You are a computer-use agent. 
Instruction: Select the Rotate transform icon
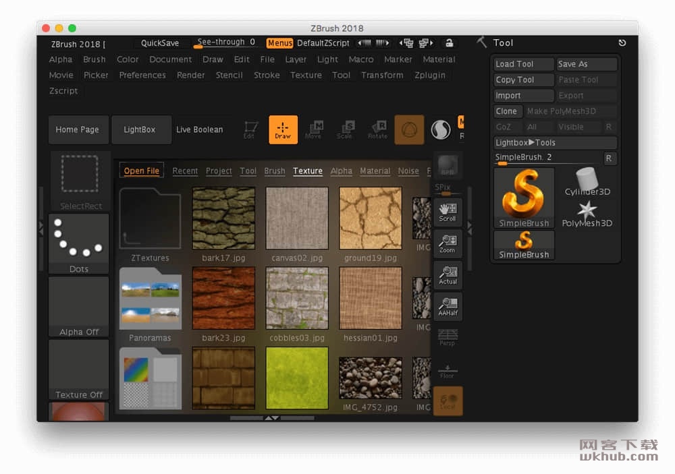[377, 129]
